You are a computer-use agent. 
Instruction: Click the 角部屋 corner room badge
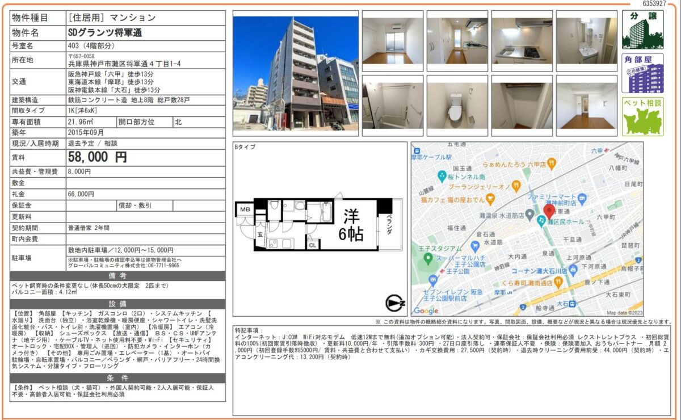click(x=642, y=74)
